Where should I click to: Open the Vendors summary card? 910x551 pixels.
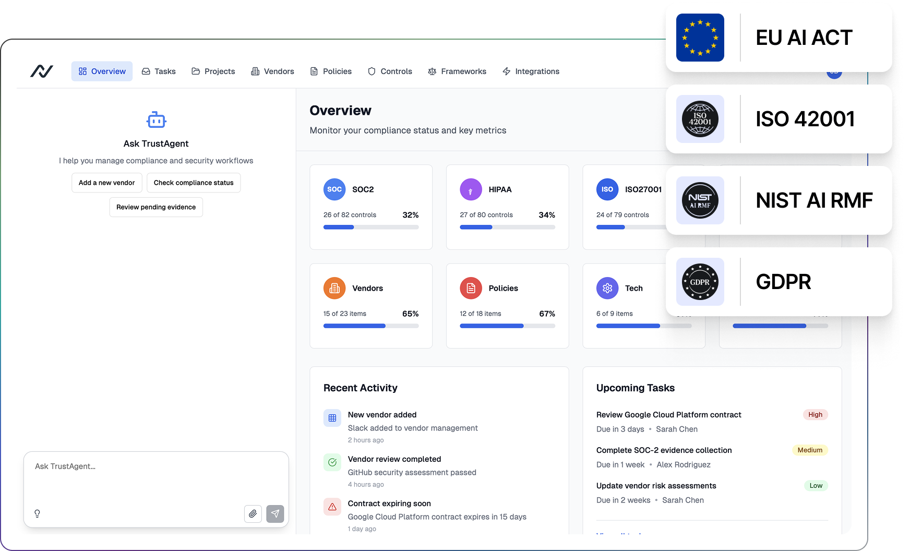(x=371, y=306)
